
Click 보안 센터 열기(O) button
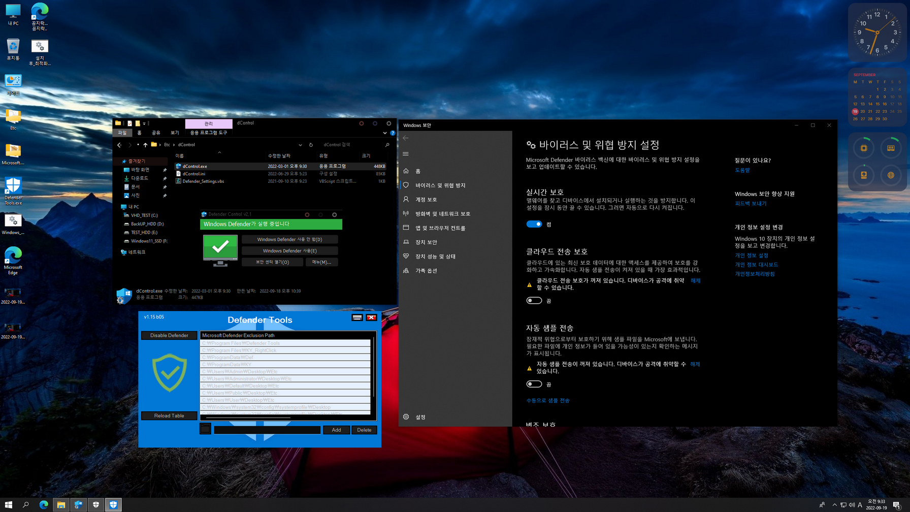click(272, 262)
